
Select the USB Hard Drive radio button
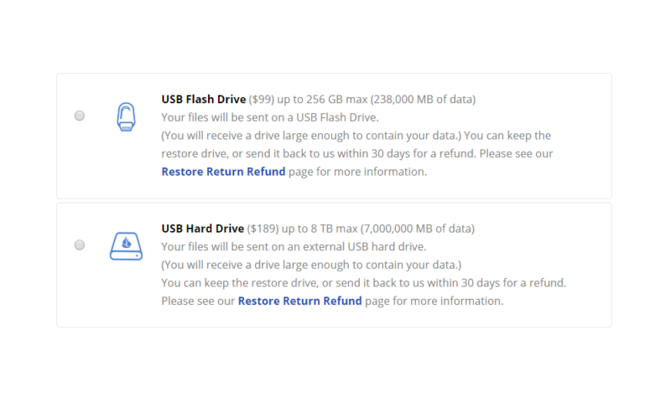coord(80,245)
